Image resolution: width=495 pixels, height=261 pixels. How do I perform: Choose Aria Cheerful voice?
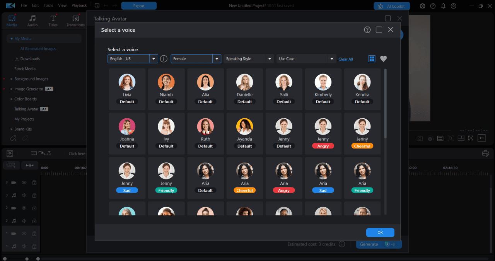[x=244, y=178]
